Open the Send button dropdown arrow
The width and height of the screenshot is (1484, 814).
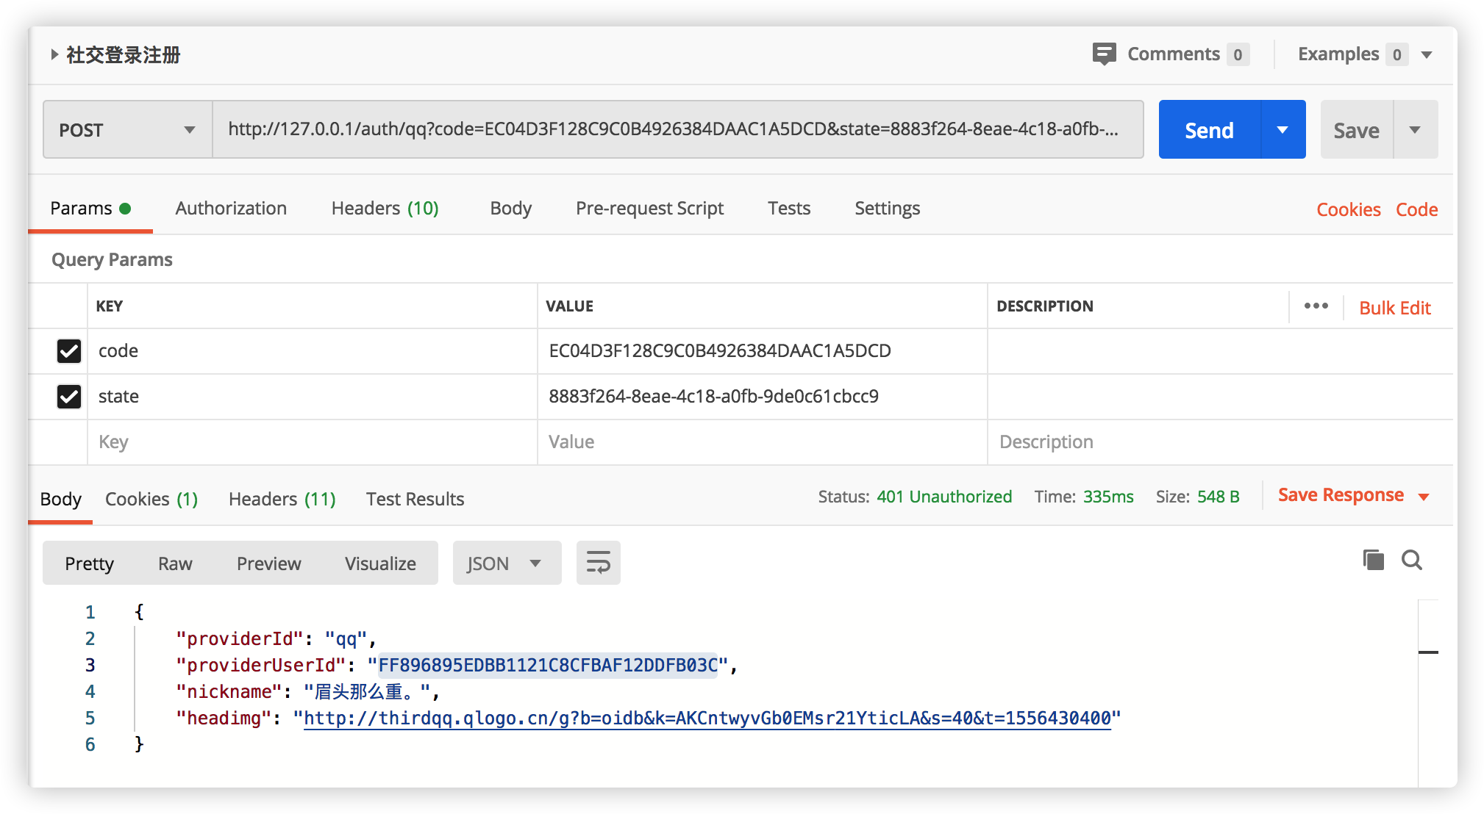(1283, 130)
